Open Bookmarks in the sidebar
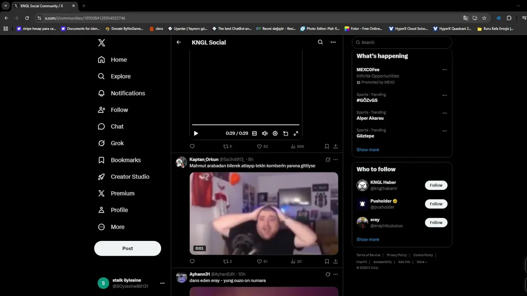Viewport: 527px width, 296px height. (119, 160)
